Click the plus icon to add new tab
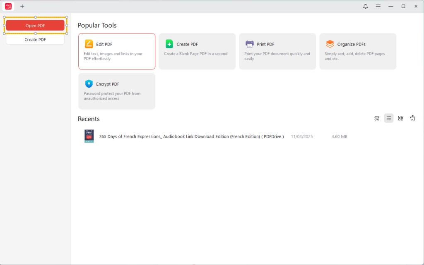 [x=22, y=6]
